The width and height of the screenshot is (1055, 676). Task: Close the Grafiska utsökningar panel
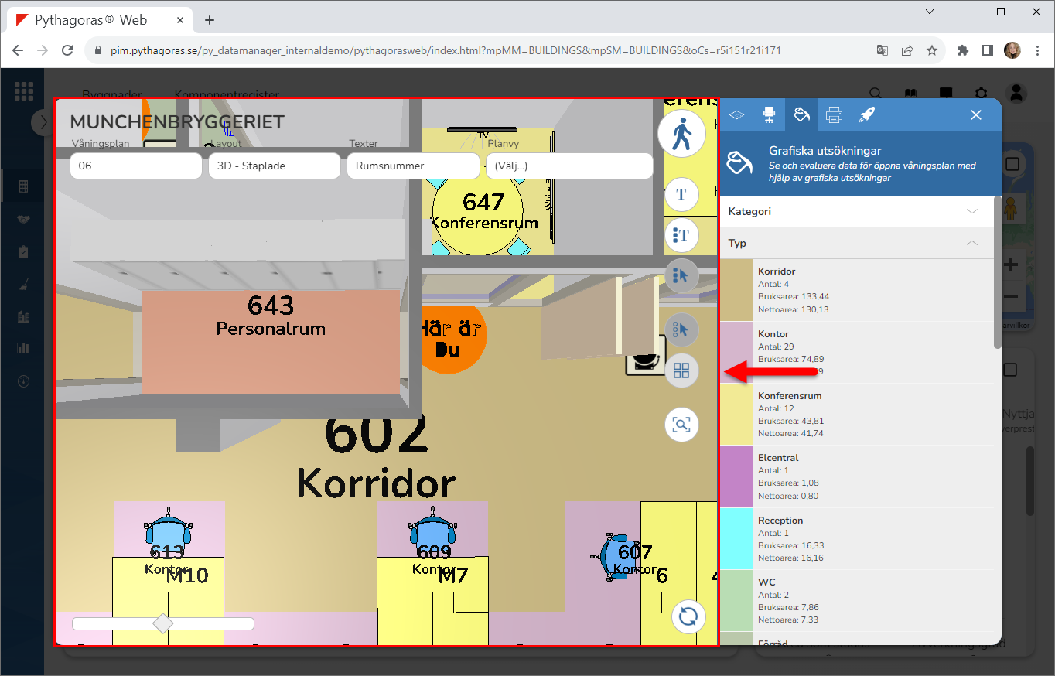[x=976, y=114]
